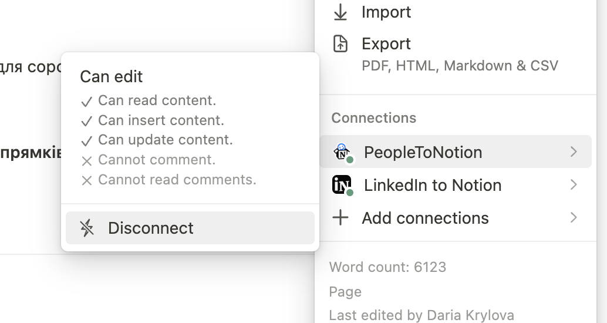Select the LinkedIn to Notion connection
Screen dimensions: 607x323
coord(456,185)
